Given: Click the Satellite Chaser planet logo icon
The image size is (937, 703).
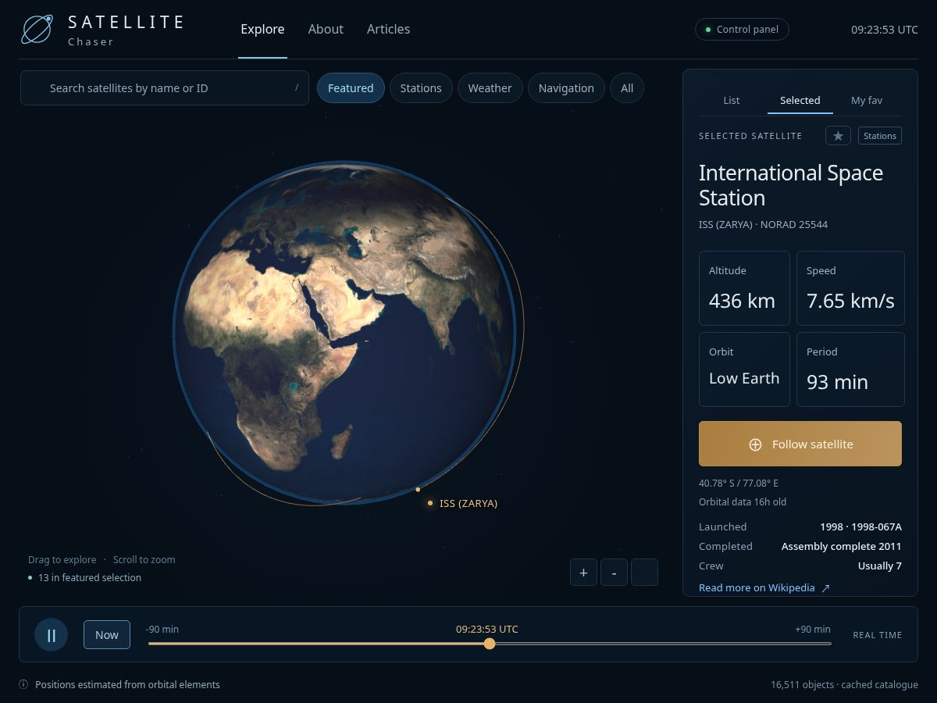Looking at the screenshot, I should pyautogui.click(x=37, y=29).
